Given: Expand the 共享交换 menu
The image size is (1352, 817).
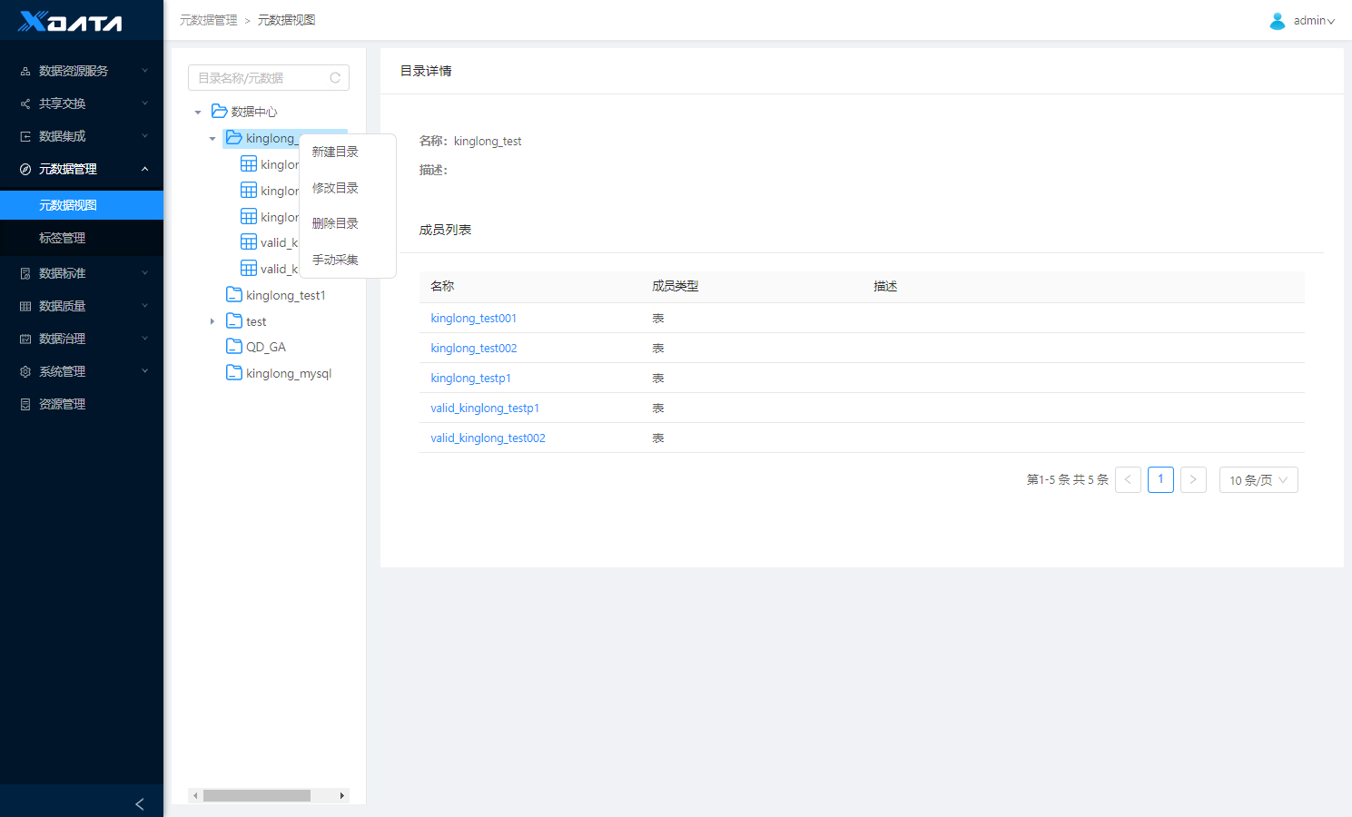Looking at the screenshot, I should 144,103.
